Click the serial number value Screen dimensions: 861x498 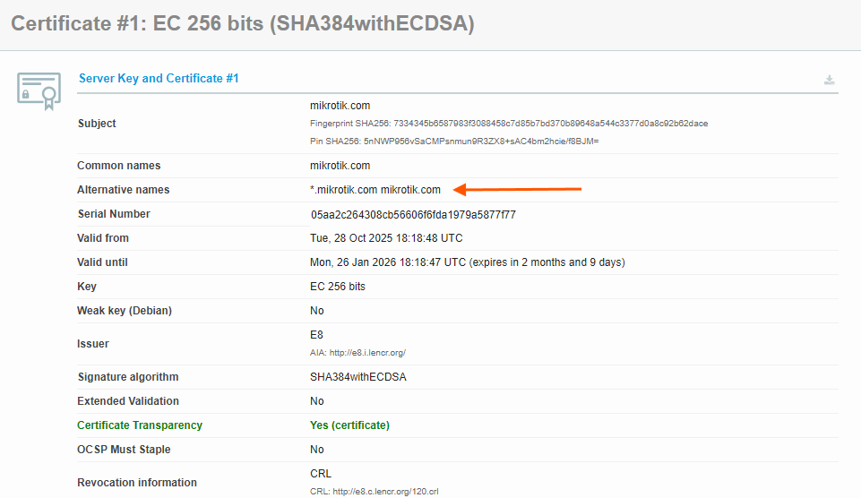point(413,215)
